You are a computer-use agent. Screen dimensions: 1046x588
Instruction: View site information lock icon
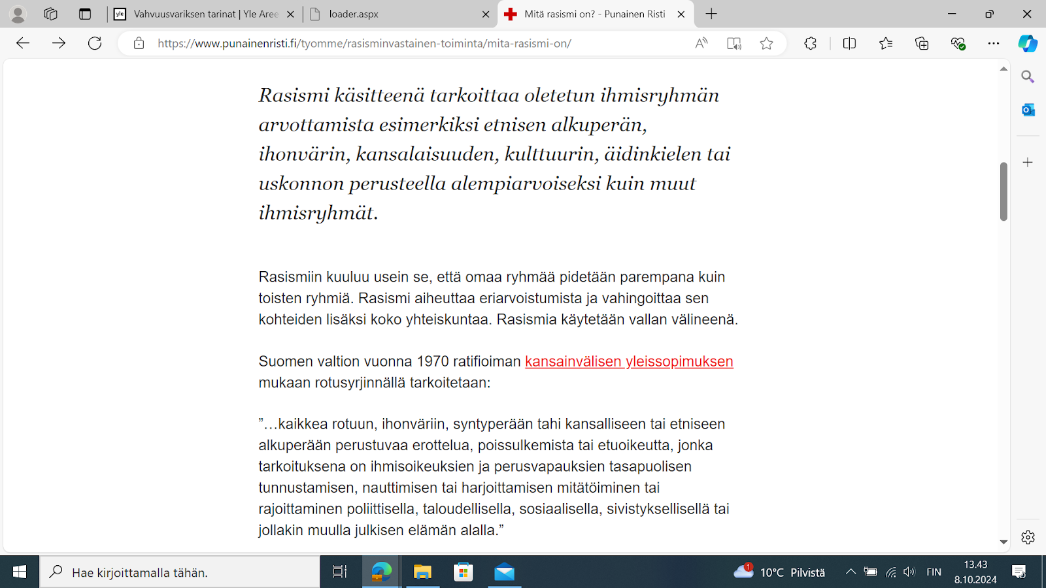tap(139, 43)
